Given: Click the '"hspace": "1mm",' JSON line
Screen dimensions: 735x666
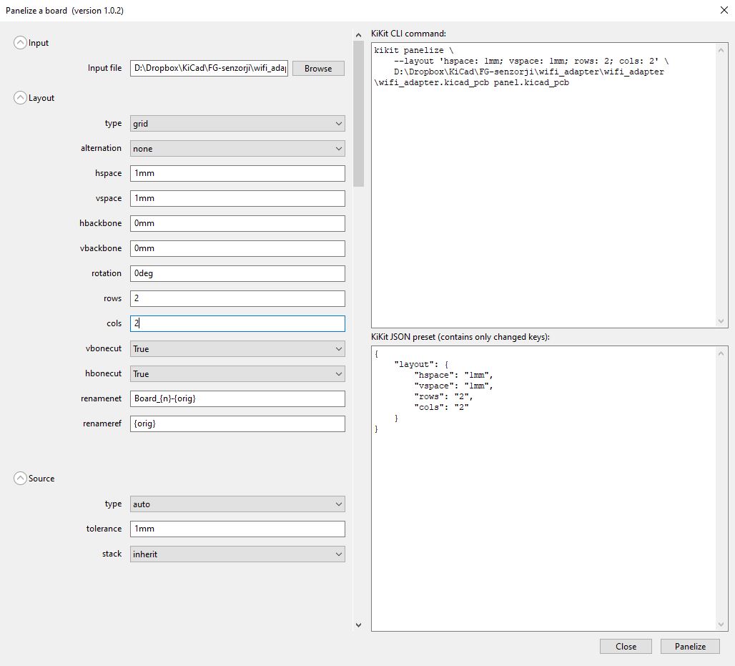Looking at the screenshot, I should [453, 376].
